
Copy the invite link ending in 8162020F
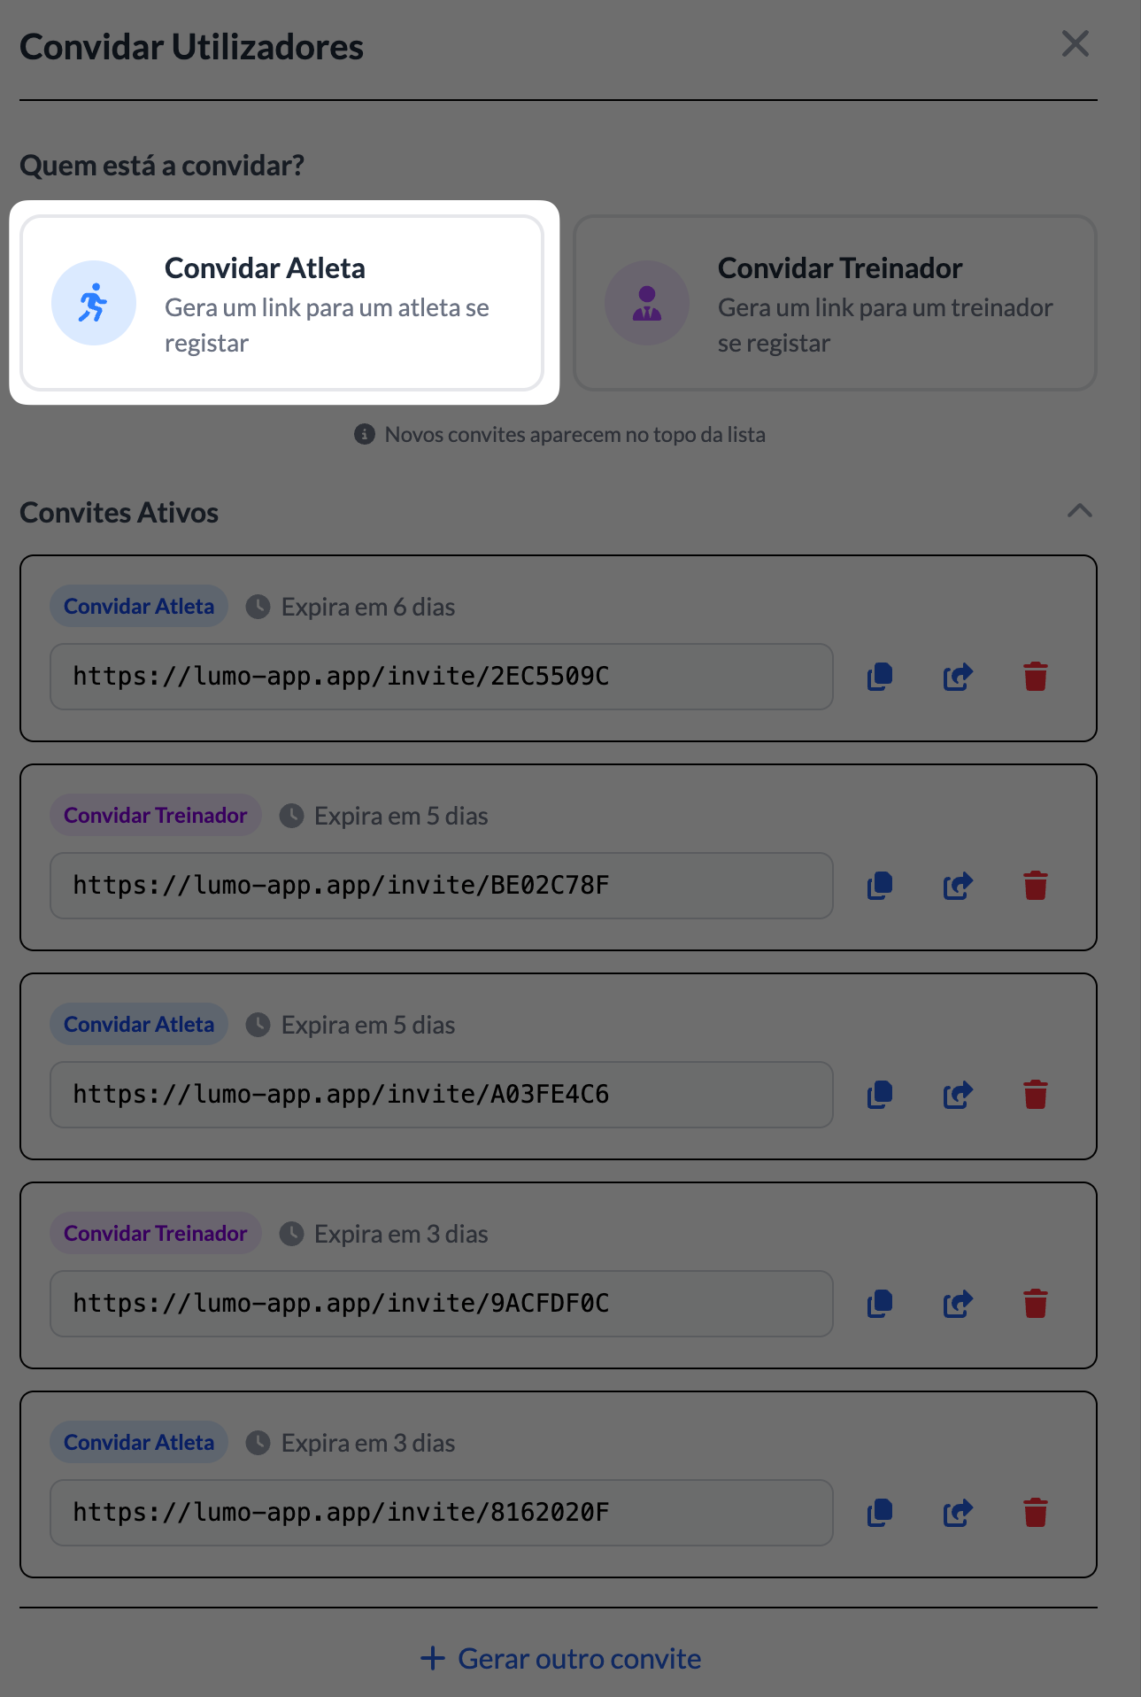coord(880,1513)
